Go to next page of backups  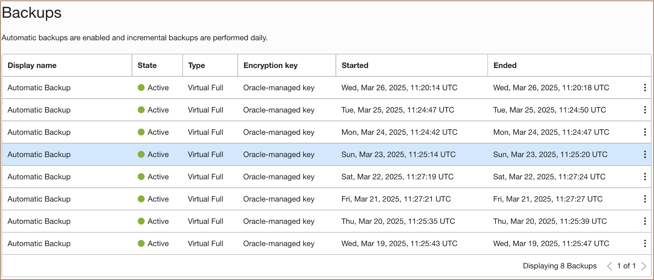(643, 266)
